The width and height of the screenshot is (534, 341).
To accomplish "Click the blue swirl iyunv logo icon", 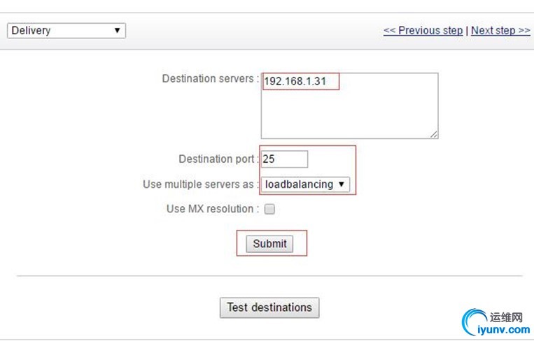I will (x=473, y=321).
